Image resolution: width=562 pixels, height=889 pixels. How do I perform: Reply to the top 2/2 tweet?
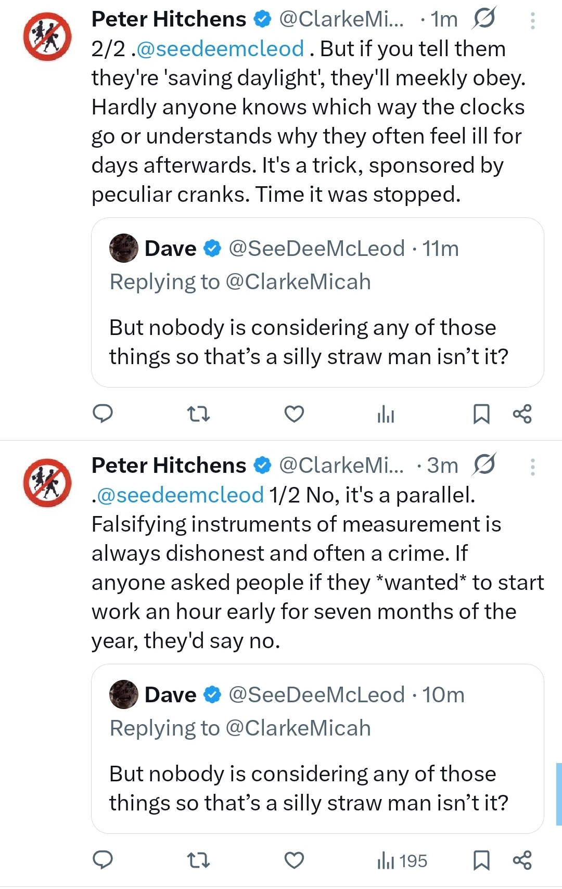pos(103,414)
